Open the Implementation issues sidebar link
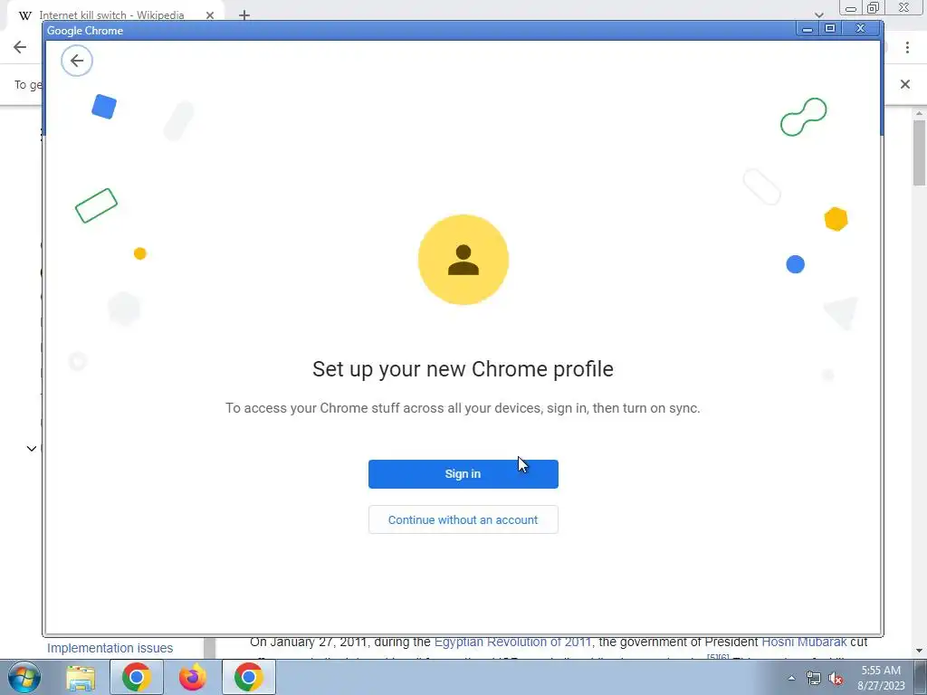The width and height of the screenshot is (927, 695). pos(110,648)
